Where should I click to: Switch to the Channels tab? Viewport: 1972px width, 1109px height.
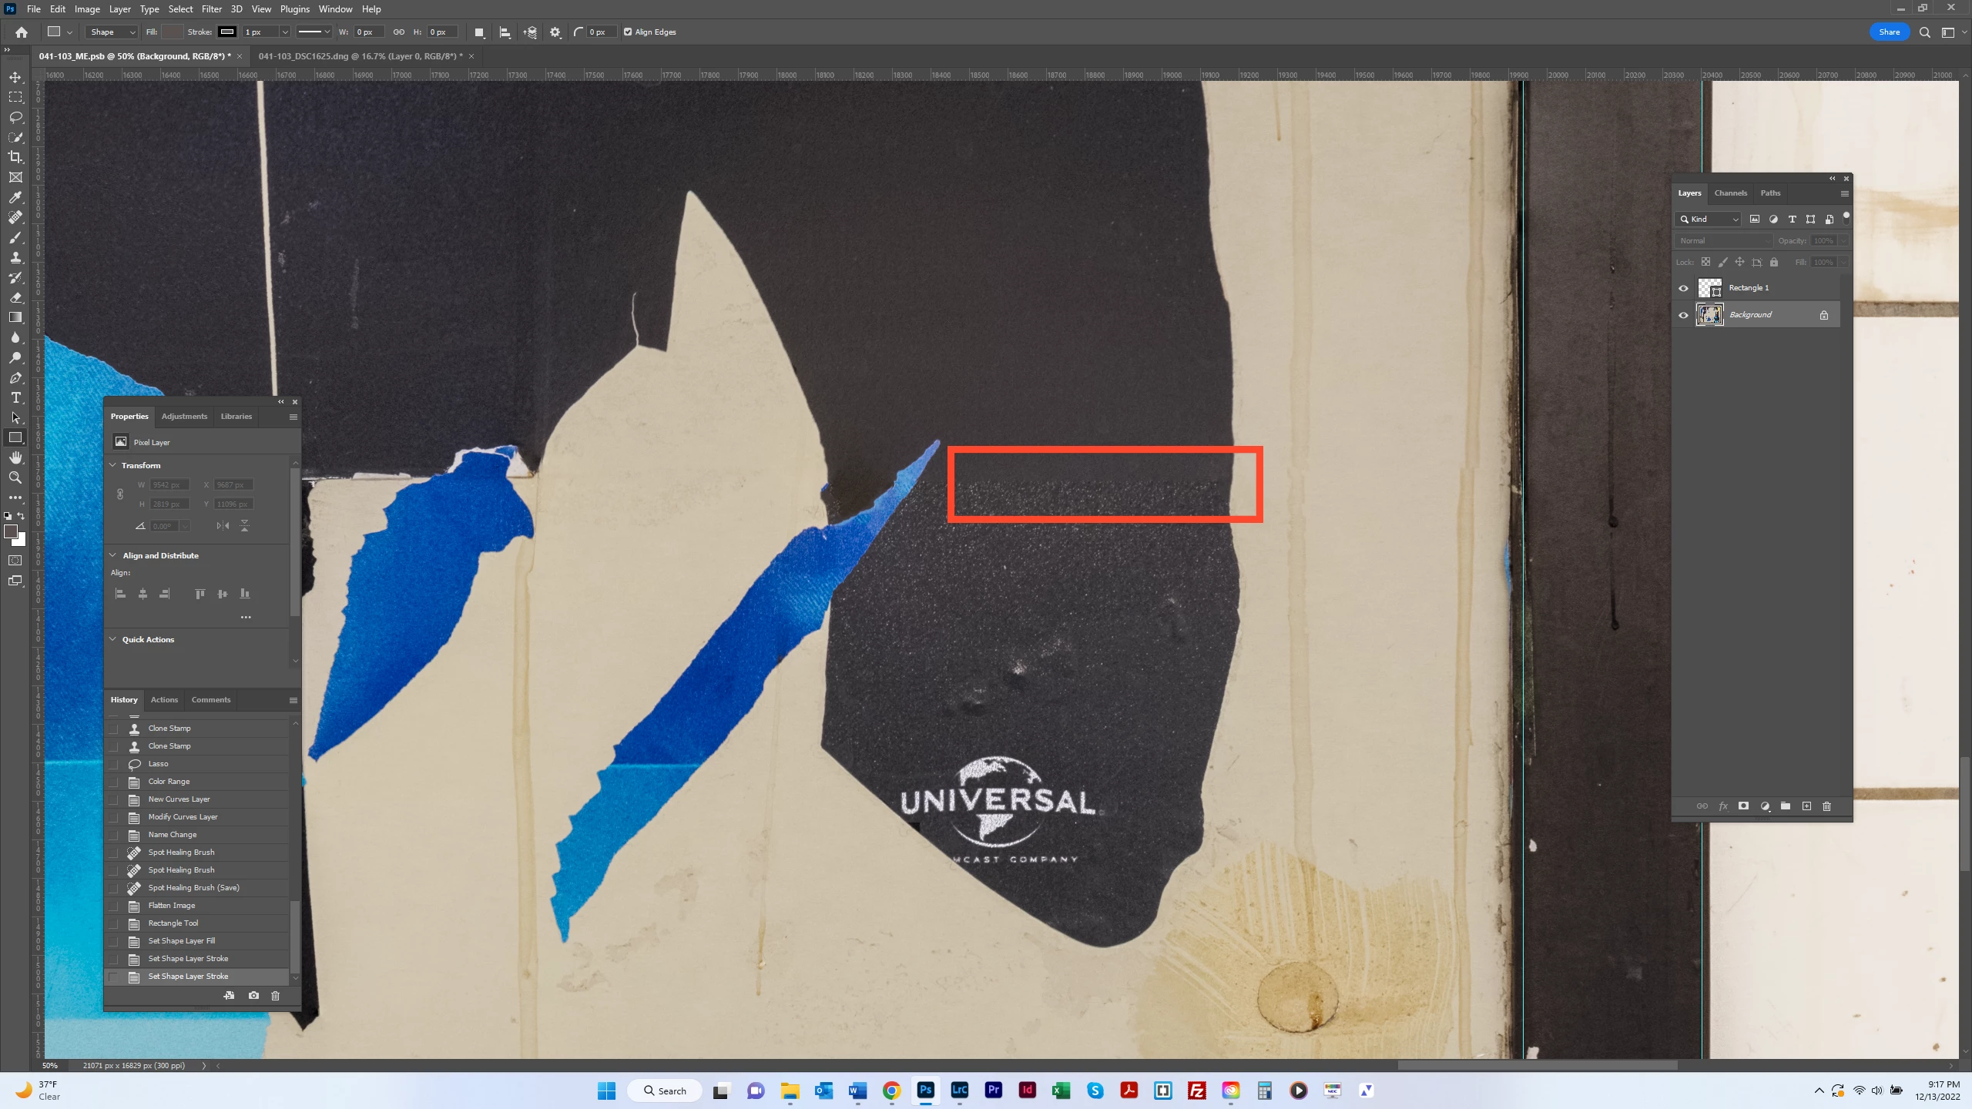pyautogui.click(x=1730, y=193)
